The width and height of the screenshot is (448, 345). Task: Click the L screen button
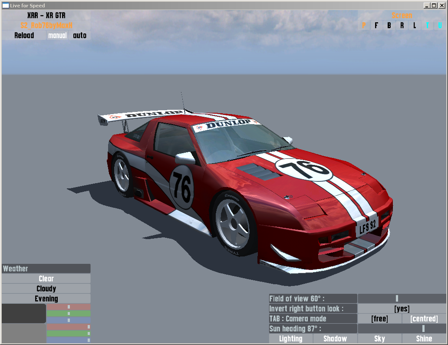point(415,26)
